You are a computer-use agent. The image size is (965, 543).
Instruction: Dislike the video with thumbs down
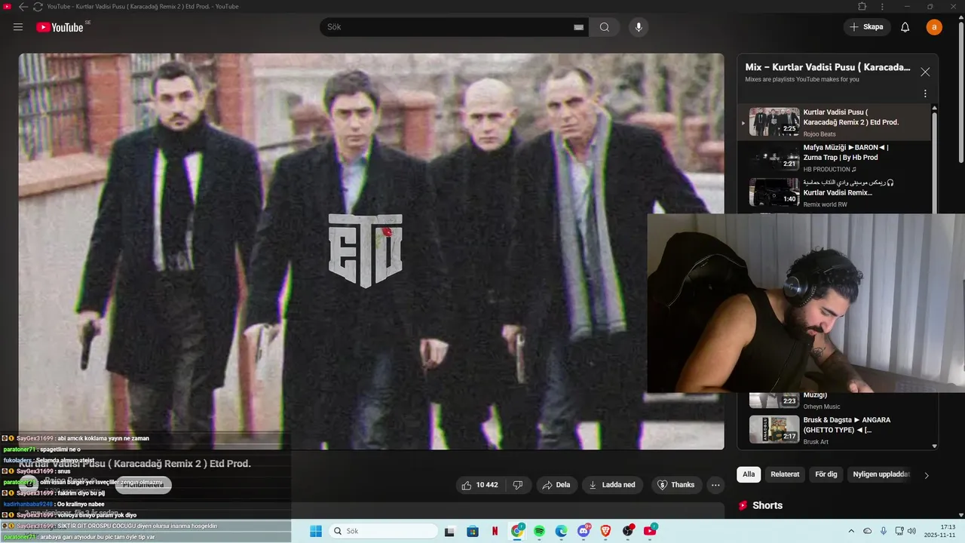point(518,485)
